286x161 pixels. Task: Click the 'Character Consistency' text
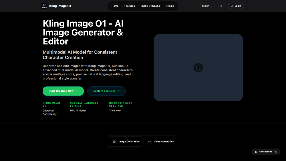pyautogui.click(x=49, y=112)
